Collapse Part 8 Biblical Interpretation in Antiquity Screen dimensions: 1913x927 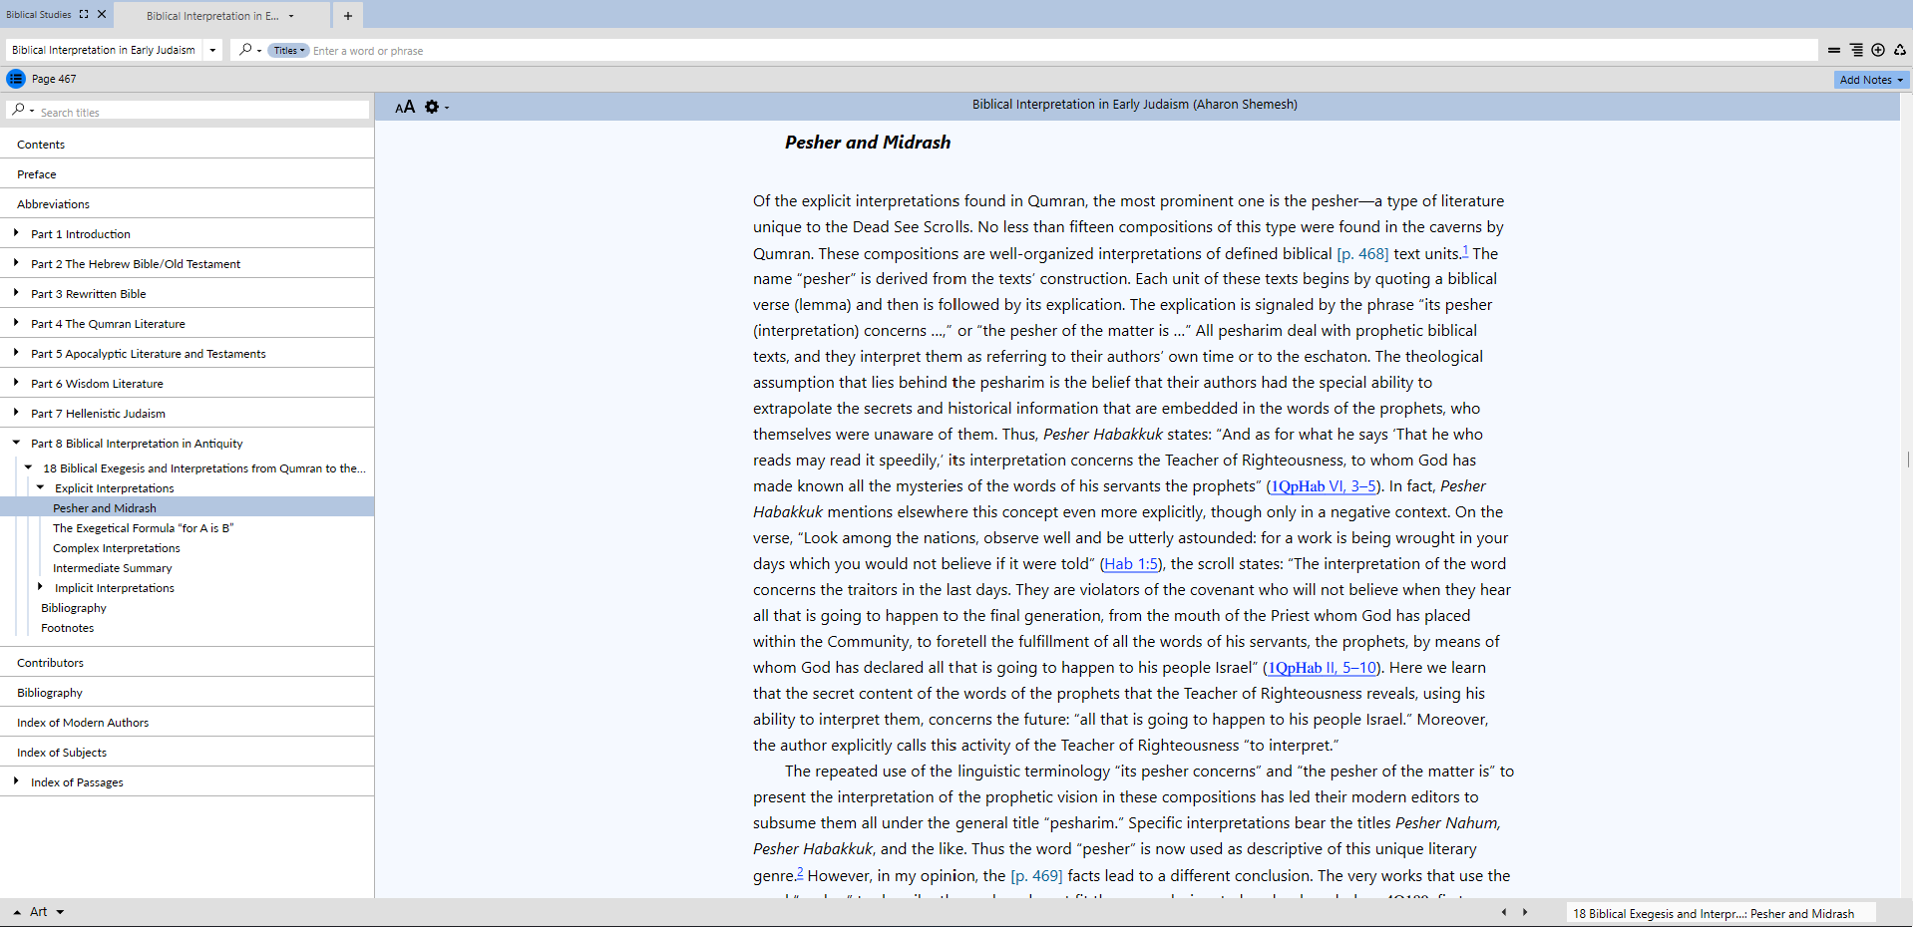(x=16, y=443)
